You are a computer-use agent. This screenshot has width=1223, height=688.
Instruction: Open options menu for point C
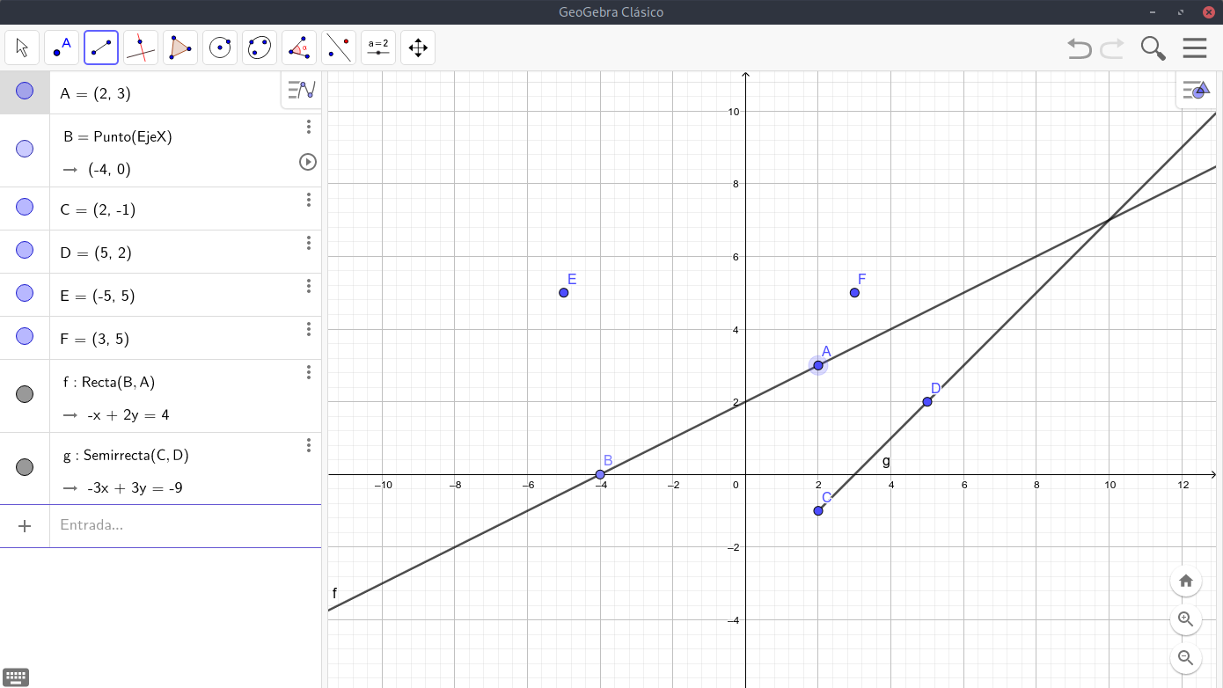pos(309,200)
